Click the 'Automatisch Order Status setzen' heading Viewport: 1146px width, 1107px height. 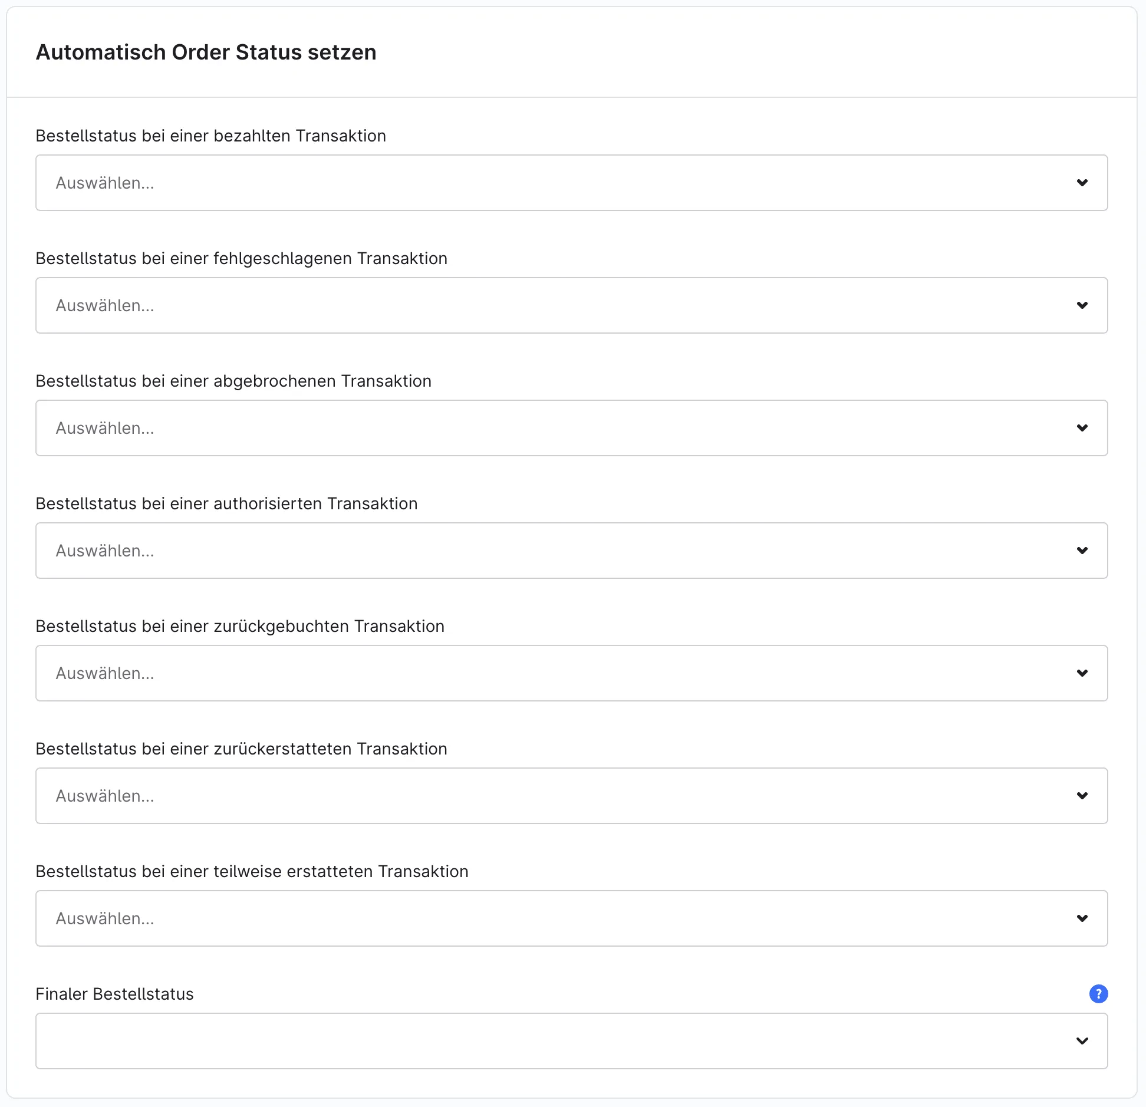point(206,52)
